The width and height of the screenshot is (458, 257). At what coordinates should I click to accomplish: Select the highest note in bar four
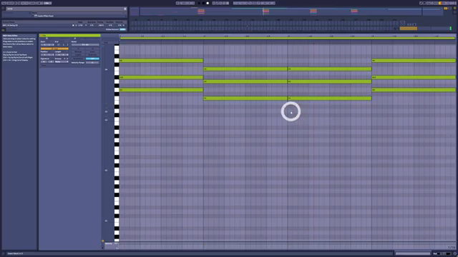coord(414,61)
